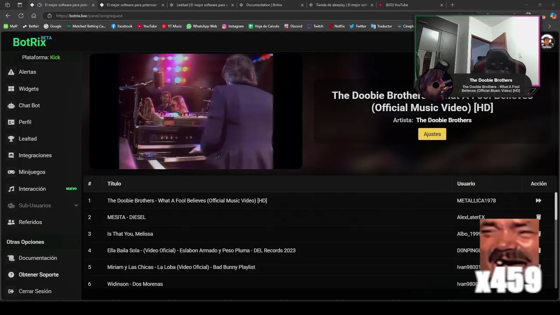Open the Instagram bookmark
560x315 pixels.
(x=233, y=26)
